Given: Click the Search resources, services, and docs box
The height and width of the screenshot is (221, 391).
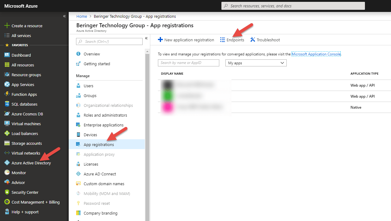Looking at the screenshot, I should (293, 6).
